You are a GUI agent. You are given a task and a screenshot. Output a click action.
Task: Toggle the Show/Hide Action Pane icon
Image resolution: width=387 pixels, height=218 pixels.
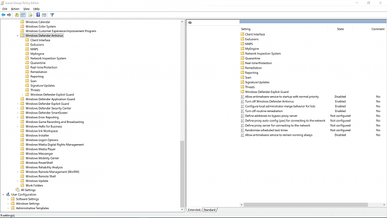[x=44, y=15]
